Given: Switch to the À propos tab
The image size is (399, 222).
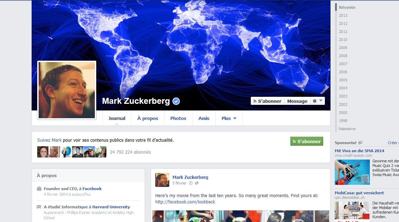Looking at the screenshot, I should click(x=148, y=119).
